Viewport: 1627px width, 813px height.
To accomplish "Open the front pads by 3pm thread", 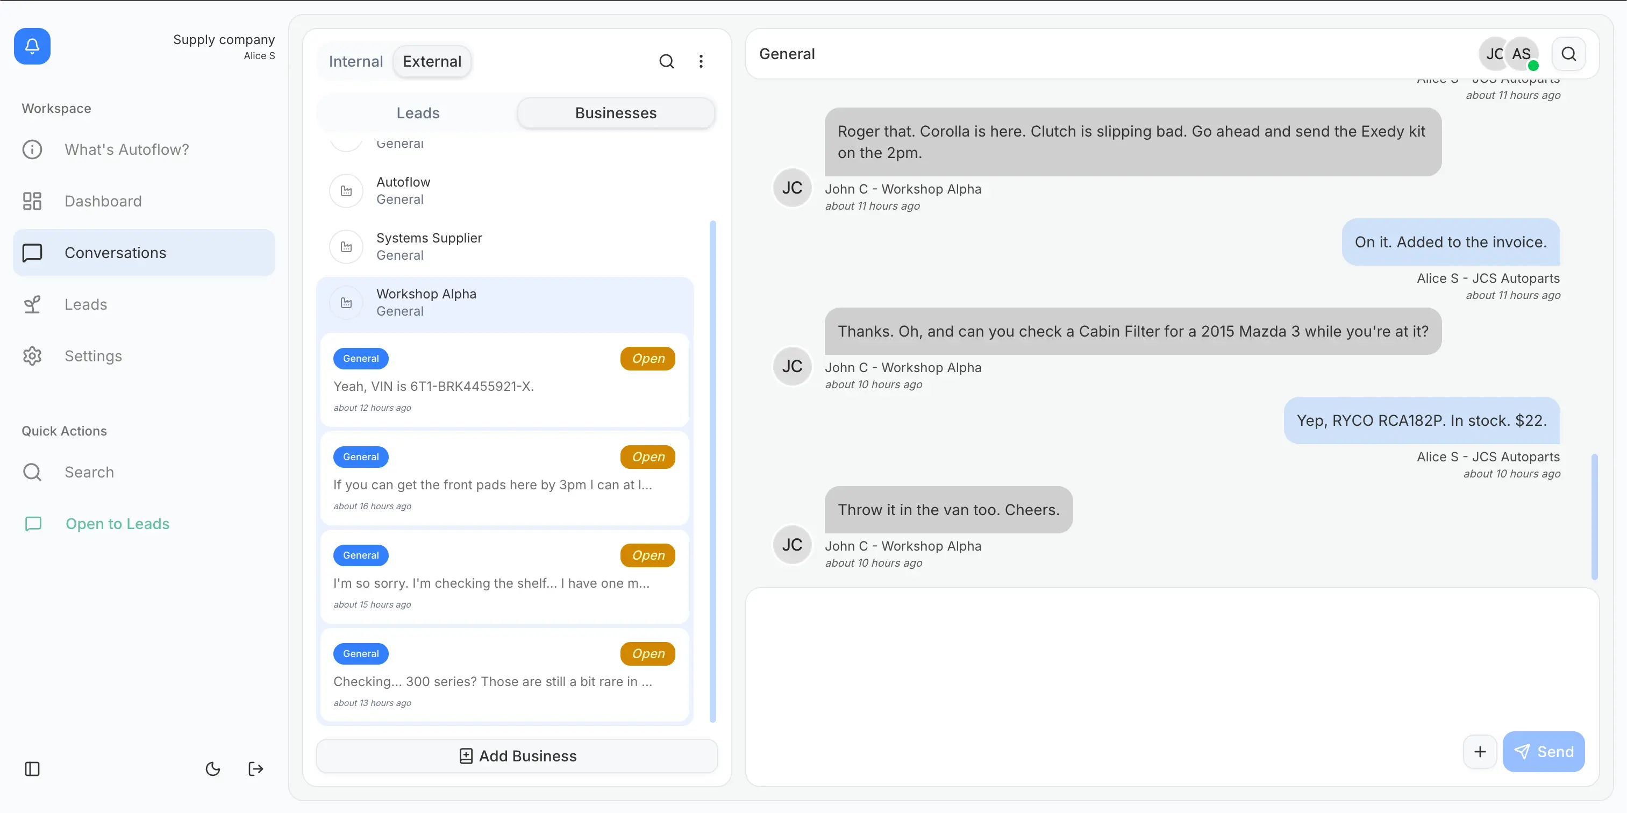I will pyautogui.click(x=504, y=479).
